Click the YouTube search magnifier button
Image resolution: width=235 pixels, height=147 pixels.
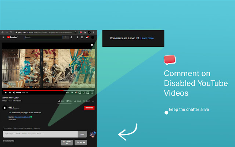(x=66, y=37)
